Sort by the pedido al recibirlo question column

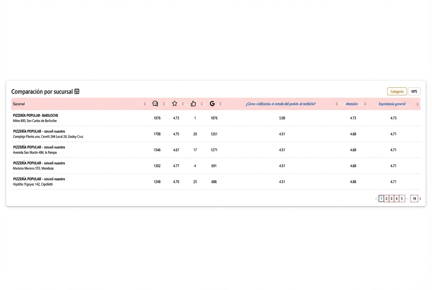click(x=337, y=104)
